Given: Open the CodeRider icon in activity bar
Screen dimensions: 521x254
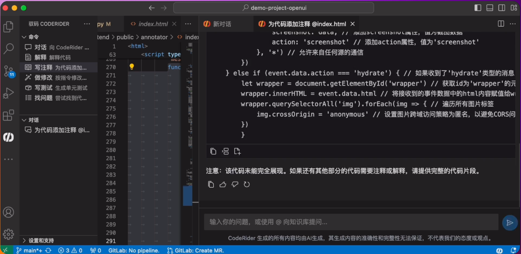Looking at the screenshot, I should pyautogui.click(x=8, y=137).
